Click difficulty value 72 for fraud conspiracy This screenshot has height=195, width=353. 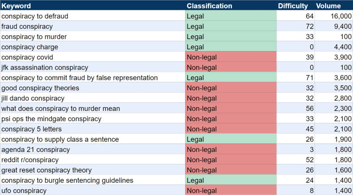point(295,26)
